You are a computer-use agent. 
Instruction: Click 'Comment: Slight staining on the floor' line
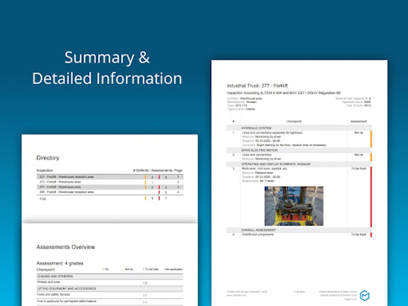point(284,145)
